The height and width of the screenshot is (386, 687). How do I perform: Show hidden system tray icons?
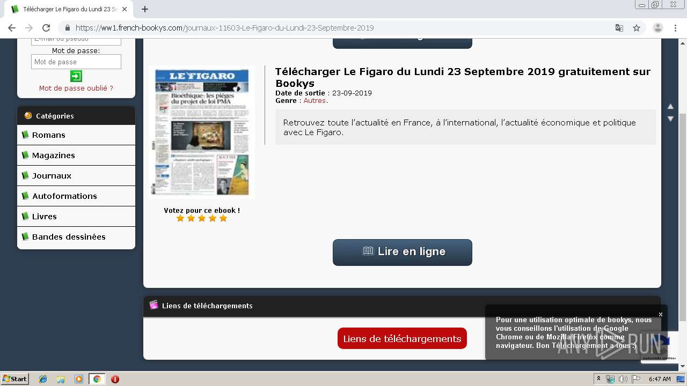(598, 379)
